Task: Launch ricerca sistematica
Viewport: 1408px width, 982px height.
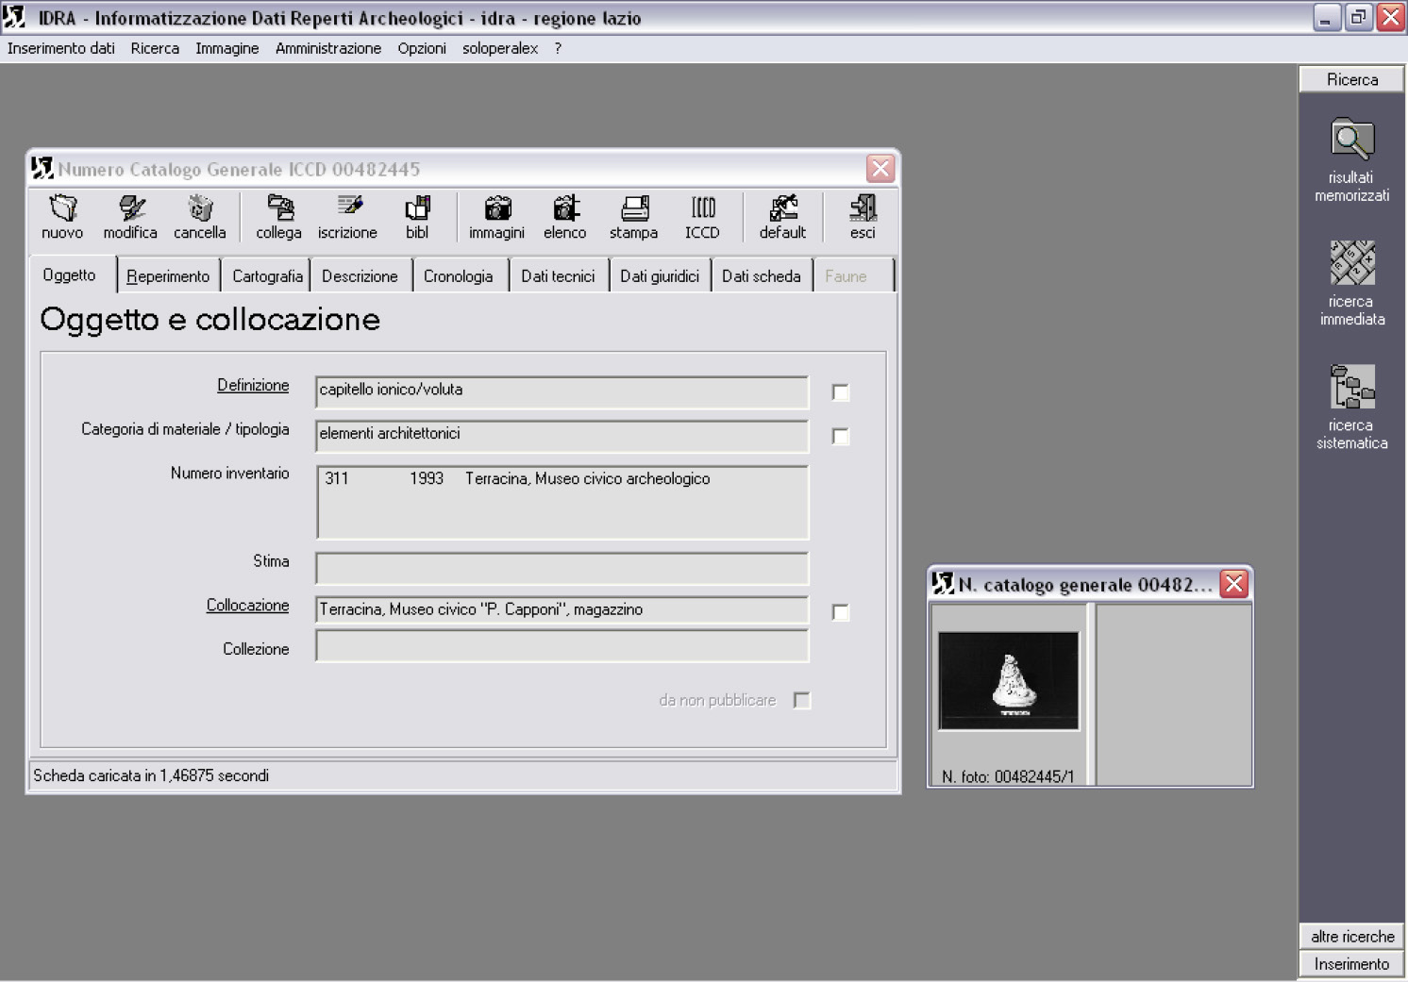Action: click(x=1352, y=407)
